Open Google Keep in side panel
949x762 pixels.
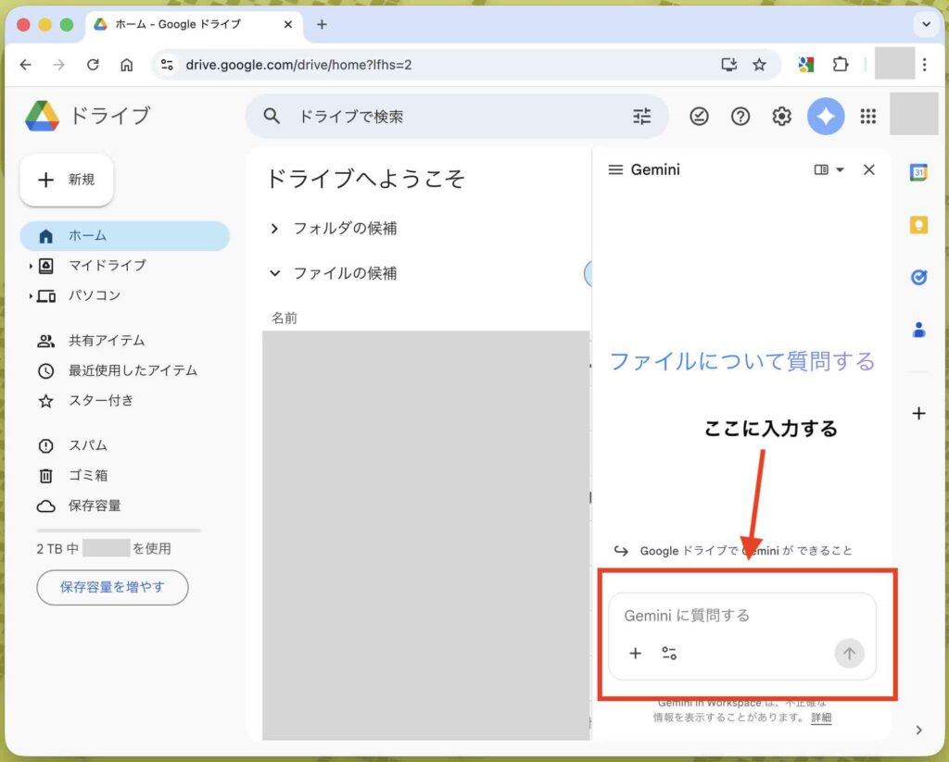coord(918,225)
